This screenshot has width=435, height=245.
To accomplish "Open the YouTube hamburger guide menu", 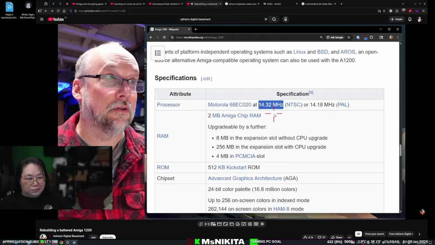I will coord(42,19).
